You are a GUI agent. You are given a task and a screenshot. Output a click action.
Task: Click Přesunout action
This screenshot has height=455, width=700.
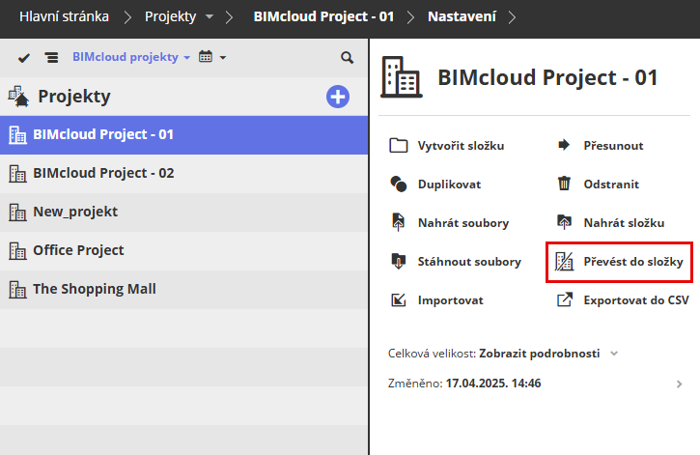pyautogui.click(x=613, y=146)
